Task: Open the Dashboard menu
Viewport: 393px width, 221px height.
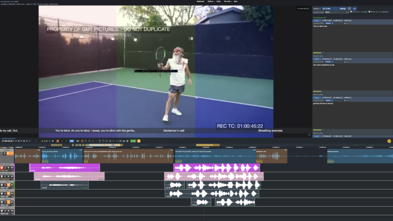Action: coord(200,2)
